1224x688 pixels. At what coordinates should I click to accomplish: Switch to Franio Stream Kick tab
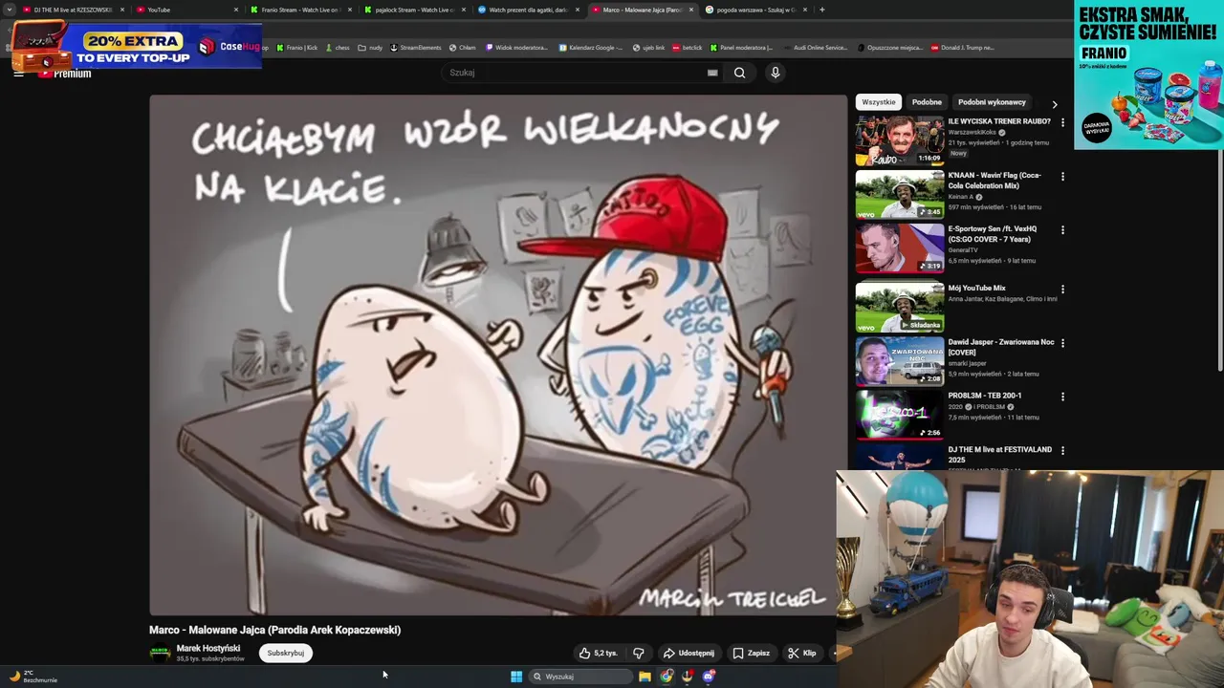[299, 10]
